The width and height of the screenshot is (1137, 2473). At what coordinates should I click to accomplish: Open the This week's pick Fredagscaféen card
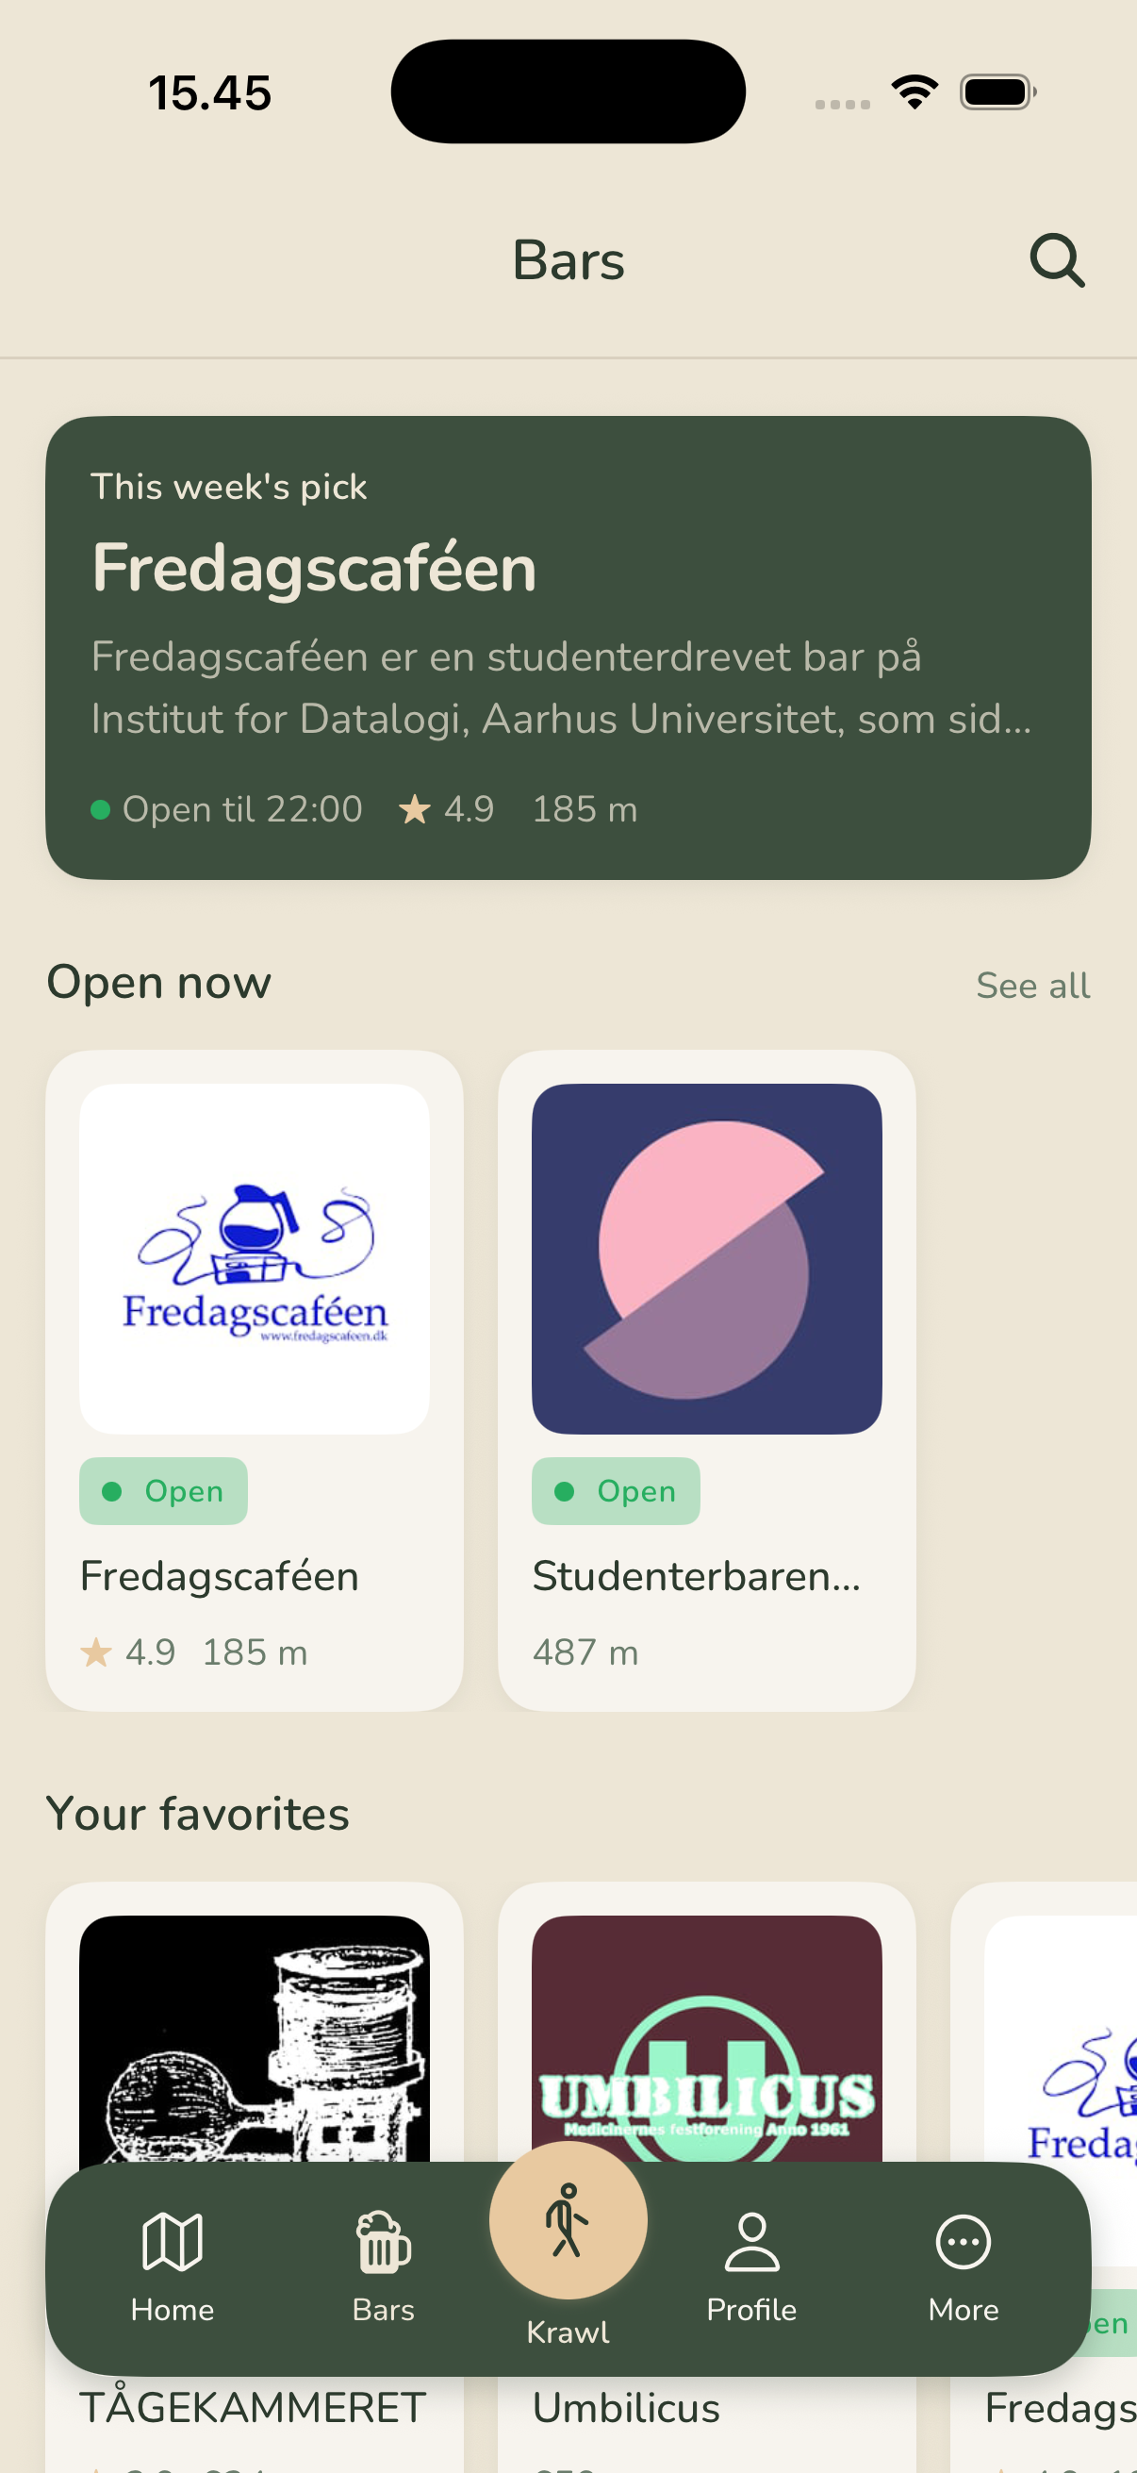pos(568,647)
